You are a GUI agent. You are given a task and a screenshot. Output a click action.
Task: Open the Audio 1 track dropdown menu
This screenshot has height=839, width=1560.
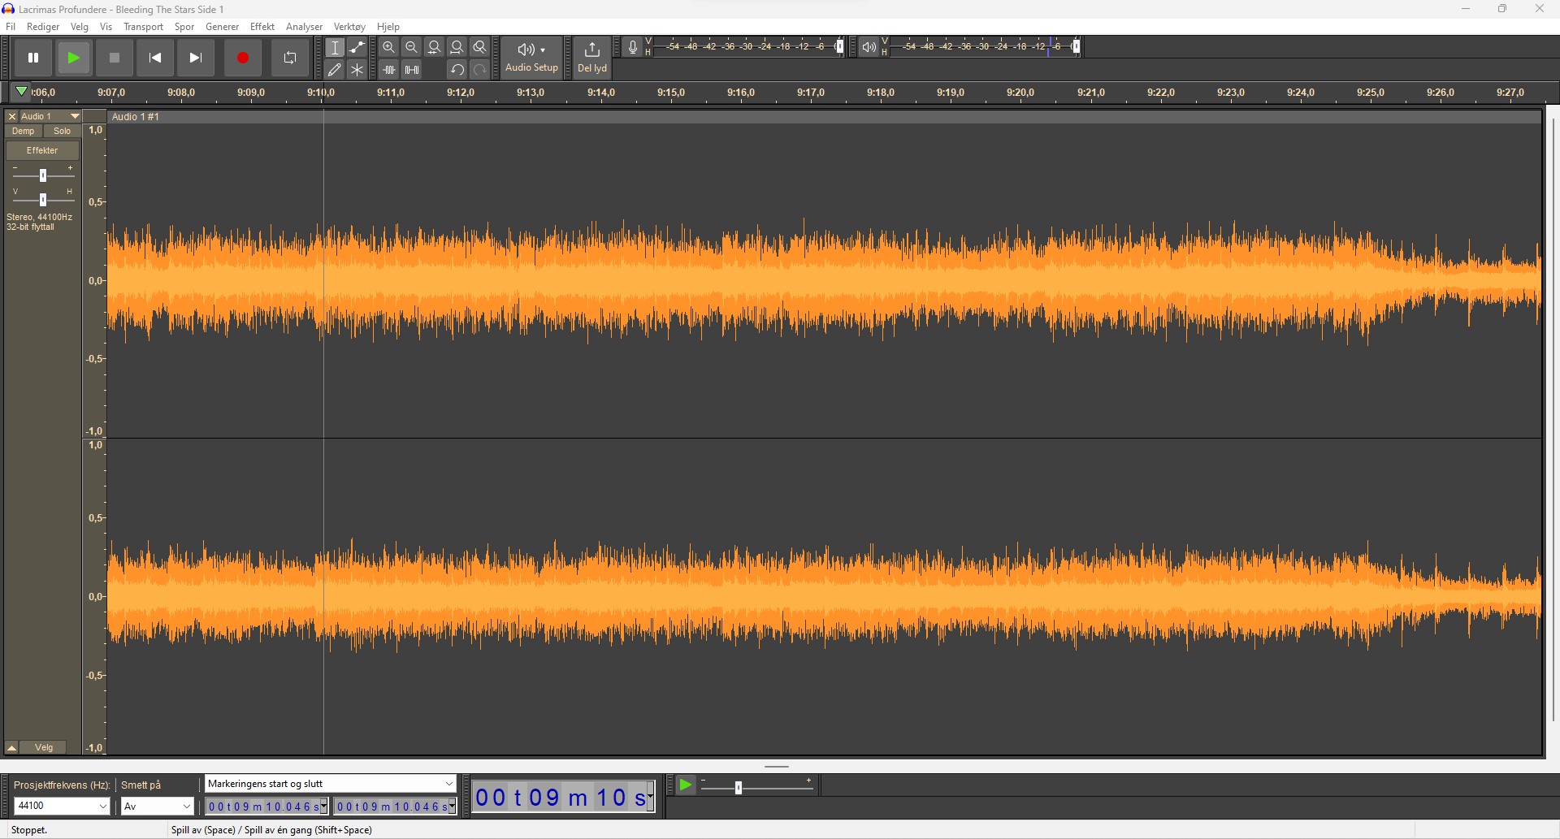click(50, 116)
